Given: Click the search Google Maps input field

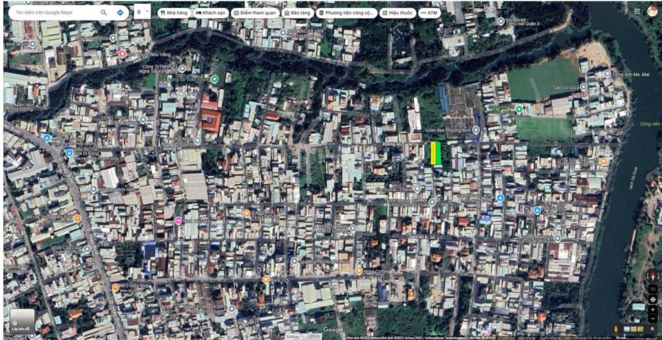Looking at the screenshot, I should coord(55,12).
